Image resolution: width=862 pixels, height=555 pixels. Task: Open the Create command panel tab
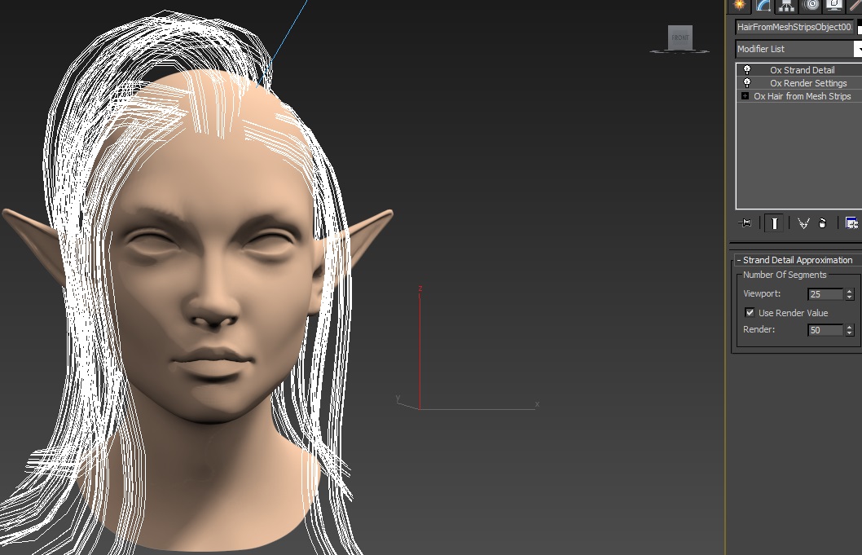pyautogui.click(x=739, y=5)
